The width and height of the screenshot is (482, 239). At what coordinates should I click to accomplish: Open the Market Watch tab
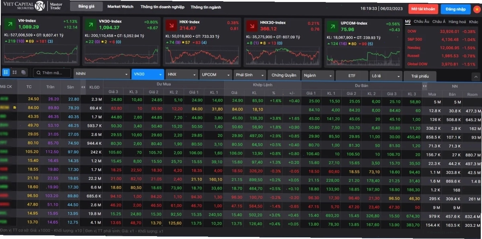click(120, 7)
